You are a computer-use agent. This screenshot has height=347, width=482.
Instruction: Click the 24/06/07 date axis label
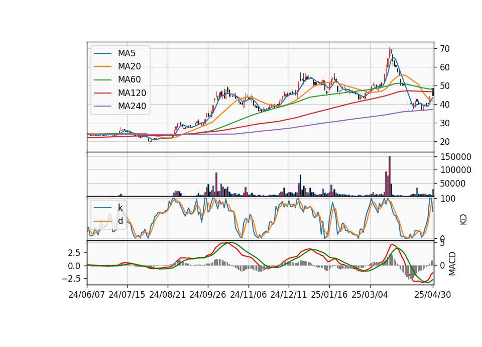tap(87, 295)
